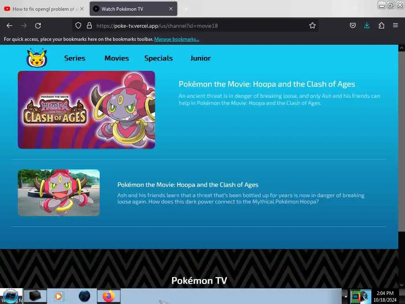The width and height of the screenshot is (405, 304).
Task: Close the Watch Pokémon TV tab
Action: click(x=171, y=9)
